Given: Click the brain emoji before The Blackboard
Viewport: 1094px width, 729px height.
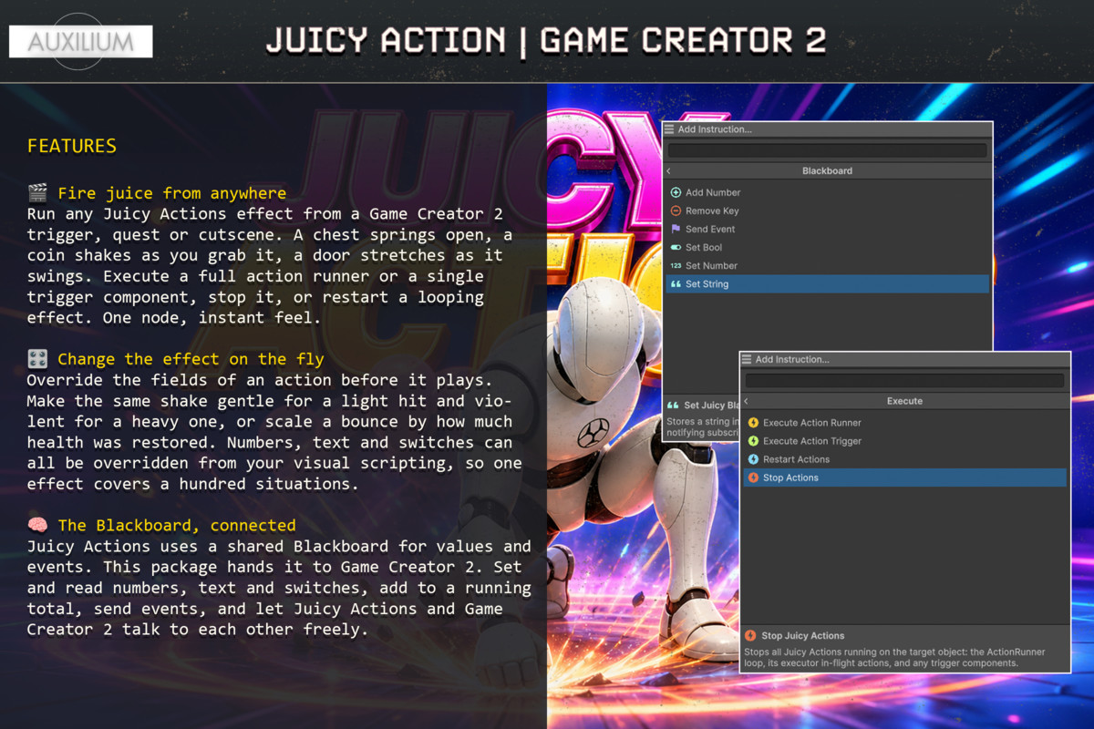Looking at the screenshot, I should [x=37, y=525].
